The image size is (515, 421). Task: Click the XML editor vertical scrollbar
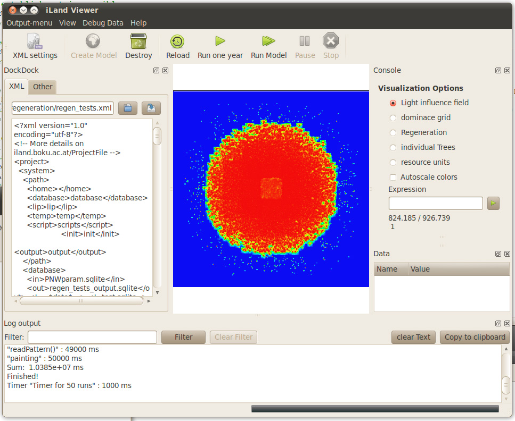(x=157, y=207)
